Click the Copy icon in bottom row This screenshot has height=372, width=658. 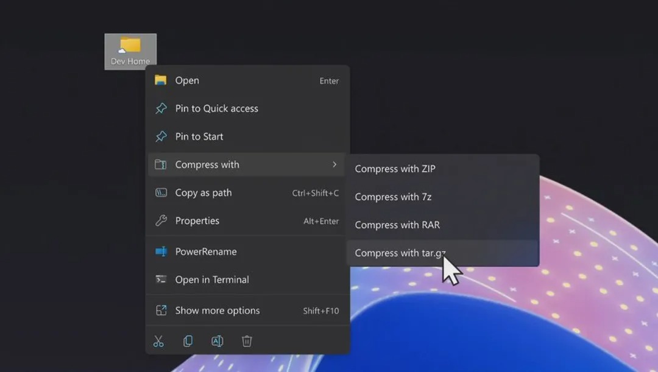pos(188,341)
